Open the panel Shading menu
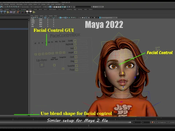175x131 pixels. point(36,16)
